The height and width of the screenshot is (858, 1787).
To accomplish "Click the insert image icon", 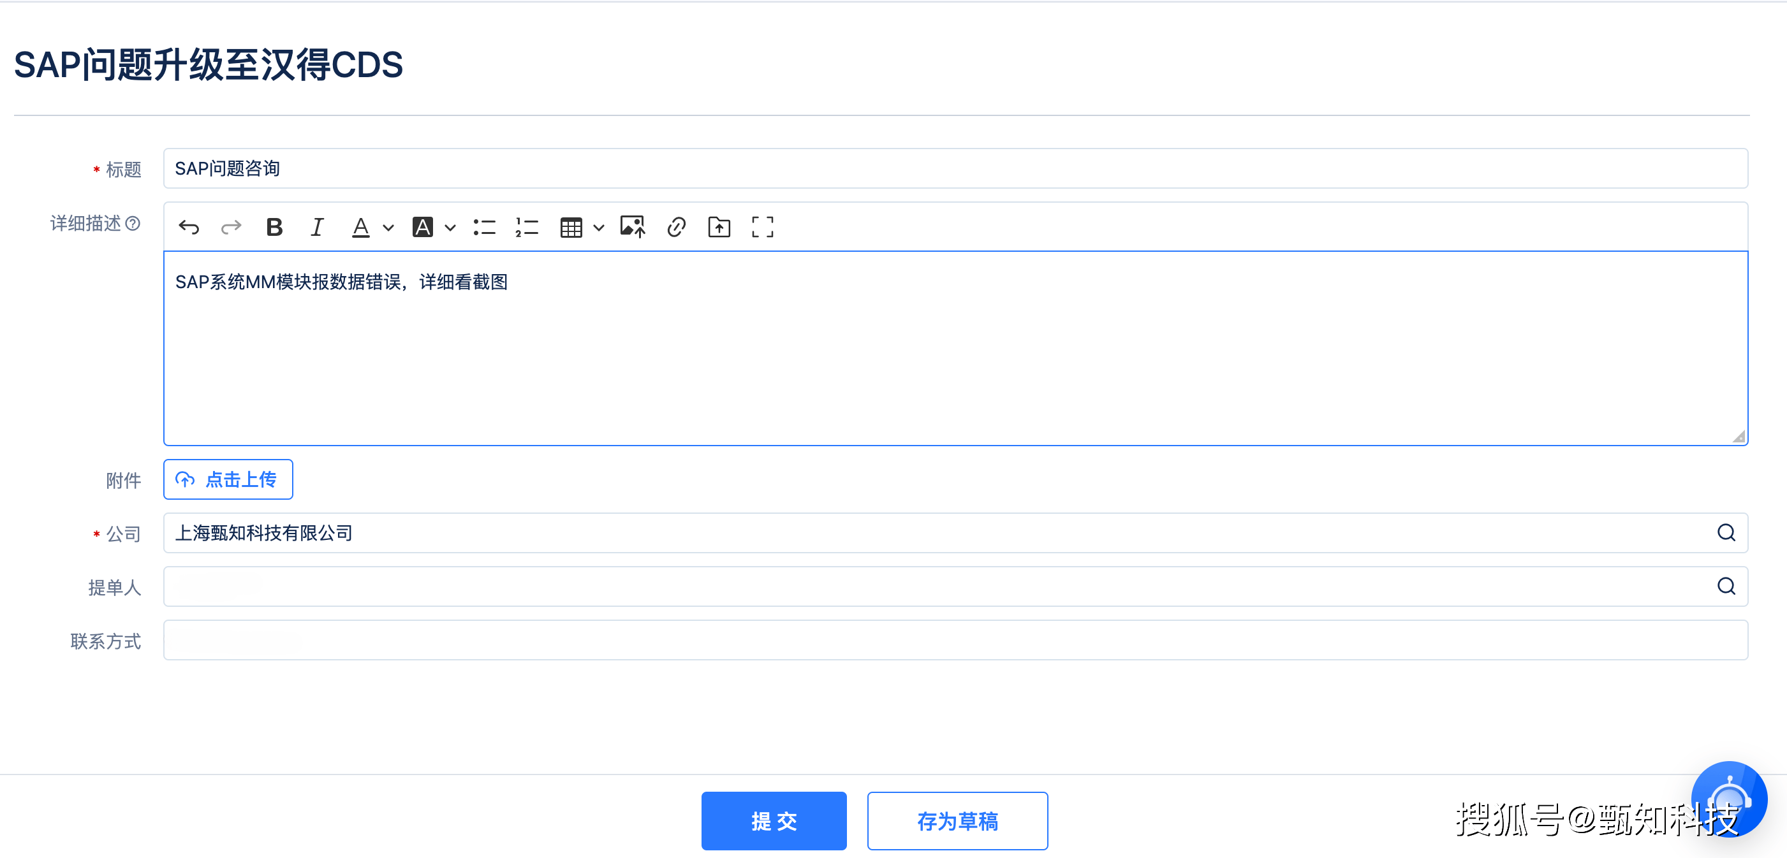I will click(633, 228).
